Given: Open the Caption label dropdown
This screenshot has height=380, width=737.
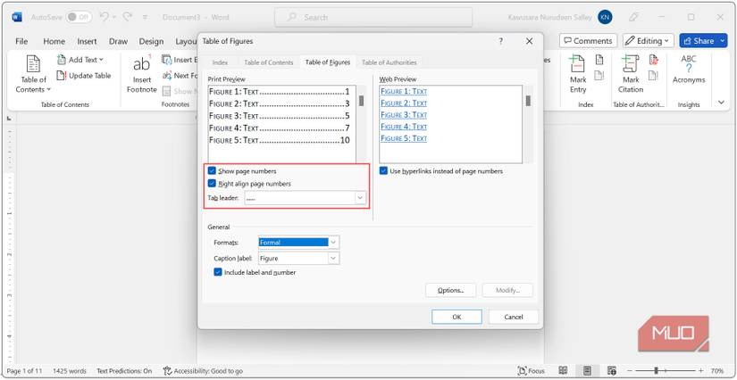Looking at the screenshot, I should click(x=333, y=258).
